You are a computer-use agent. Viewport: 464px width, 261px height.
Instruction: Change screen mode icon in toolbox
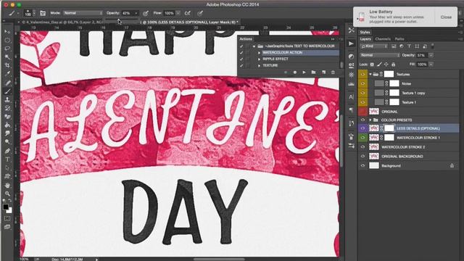[7, 227]
